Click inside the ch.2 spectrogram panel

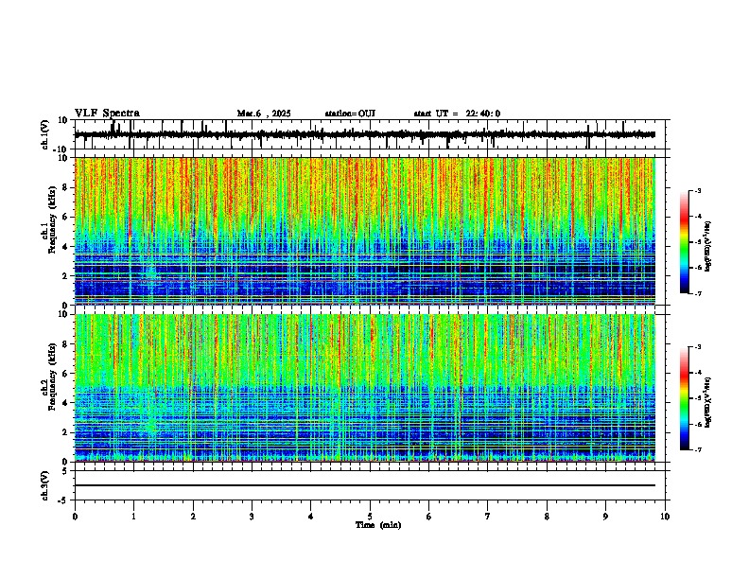[x=365, y=388]
